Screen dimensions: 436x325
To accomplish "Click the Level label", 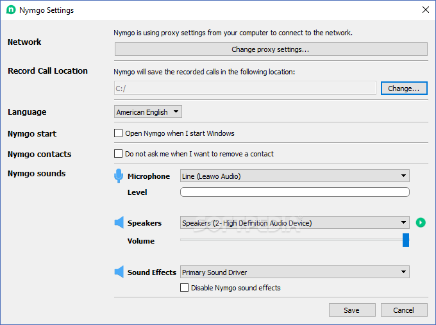I will click(x=137, y=192).
